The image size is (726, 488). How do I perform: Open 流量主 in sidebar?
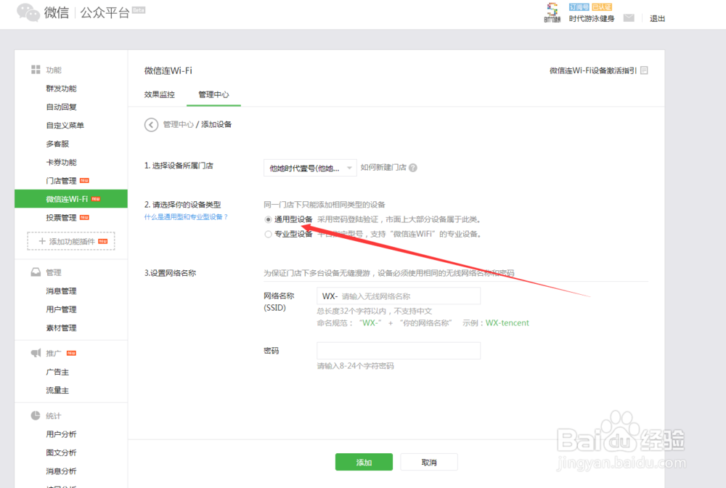[x=57, y=390]
